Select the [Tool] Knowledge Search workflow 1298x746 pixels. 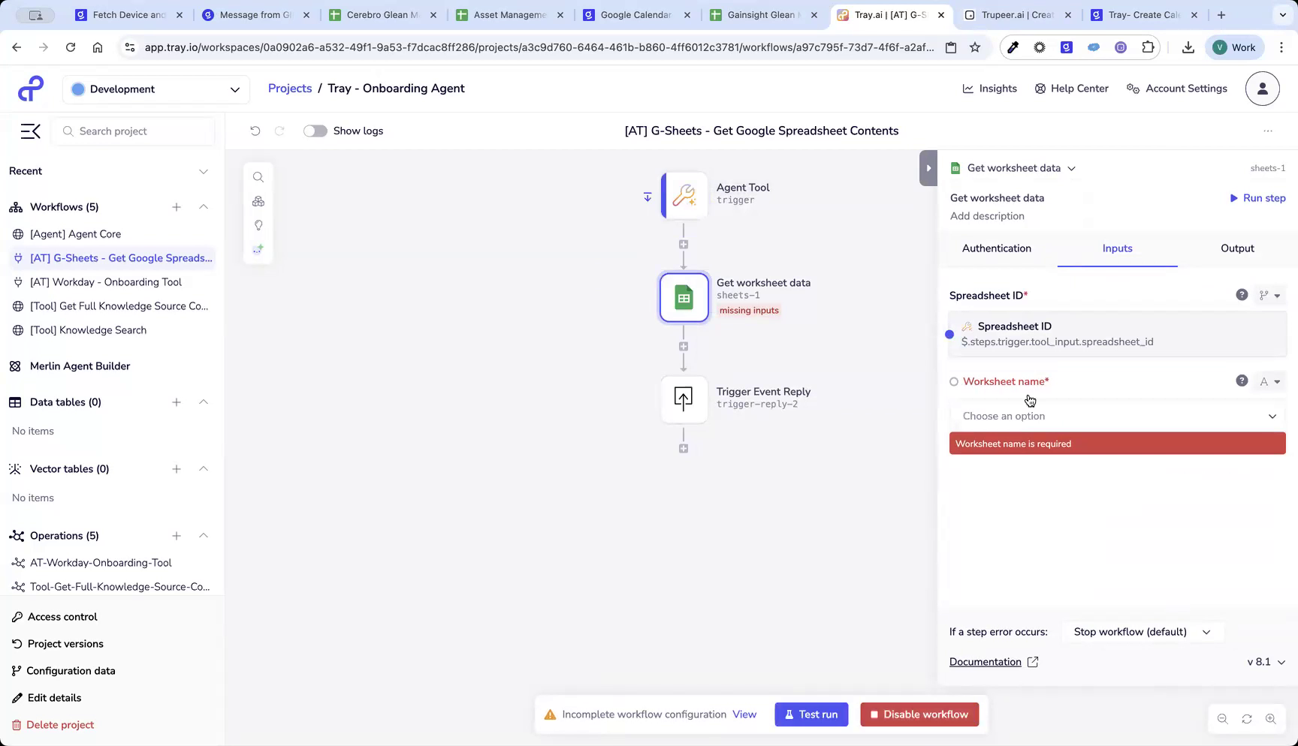(88, 330)
